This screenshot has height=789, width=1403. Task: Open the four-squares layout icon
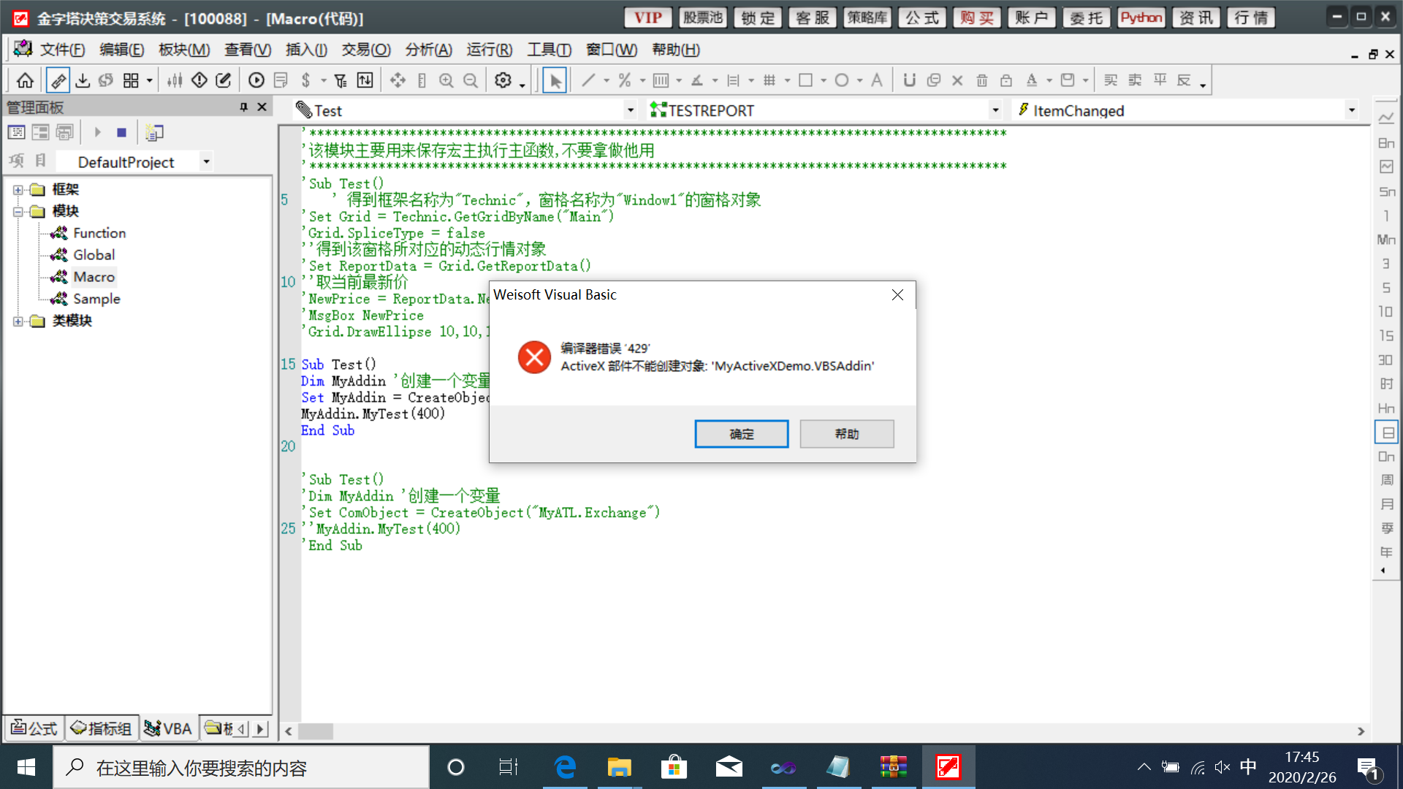131,80
